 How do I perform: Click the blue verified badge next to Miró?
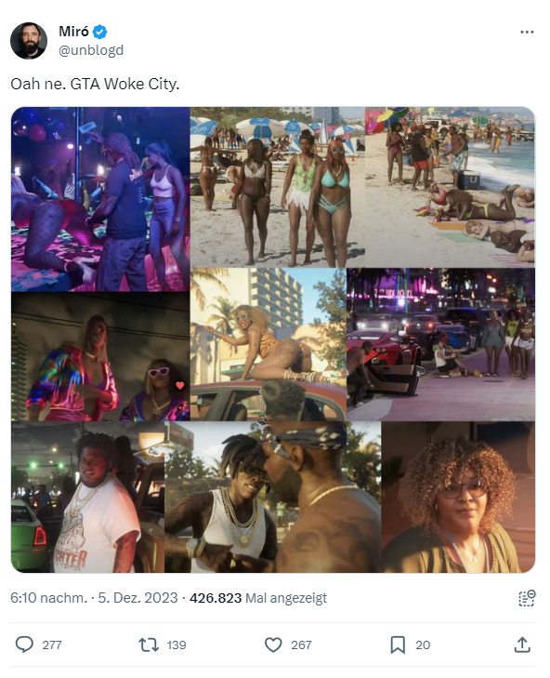point(99,32)
